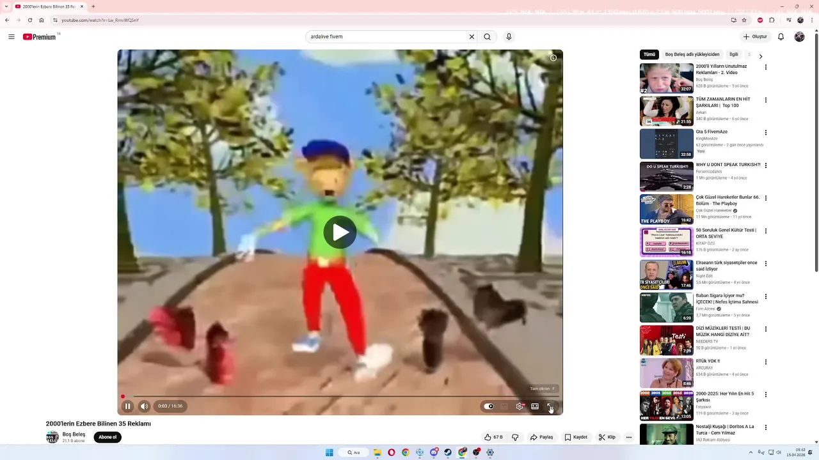819x460 pixels.
Task: Click the address bar URL
Action: pyautogui.click(x=100, y=20)
